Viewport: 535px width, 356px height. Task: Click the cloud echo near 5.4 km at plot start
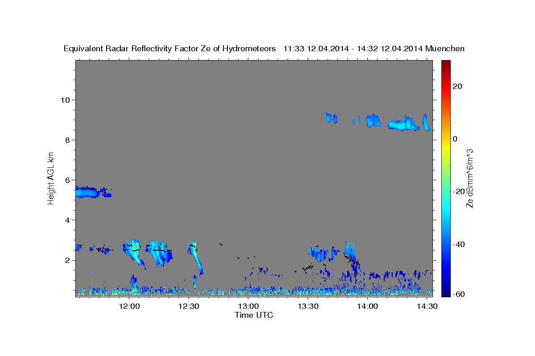coord(87,192)
